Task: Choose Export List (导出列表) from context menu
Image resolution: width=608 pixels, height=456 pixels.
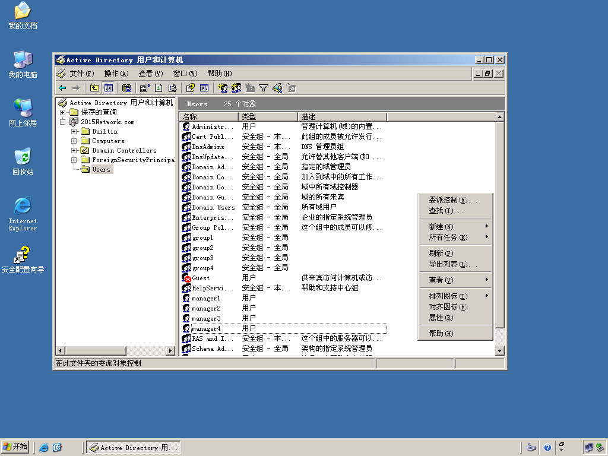Action: 455,264
